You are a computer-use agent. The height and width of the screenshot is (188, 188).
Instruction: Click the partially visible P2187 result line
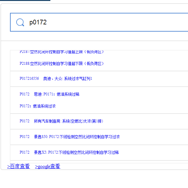tap(62, 52)
